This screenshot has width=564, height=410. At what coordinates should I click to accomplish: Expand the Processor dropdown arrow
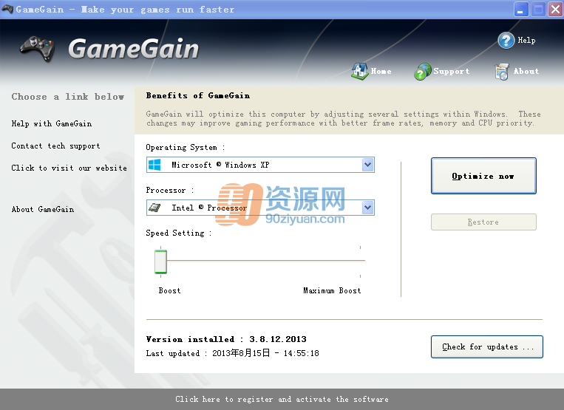click(367, 208)
